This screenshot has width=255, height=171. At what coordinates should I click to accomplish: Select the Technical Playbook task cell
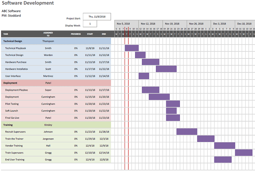[15, 48]
